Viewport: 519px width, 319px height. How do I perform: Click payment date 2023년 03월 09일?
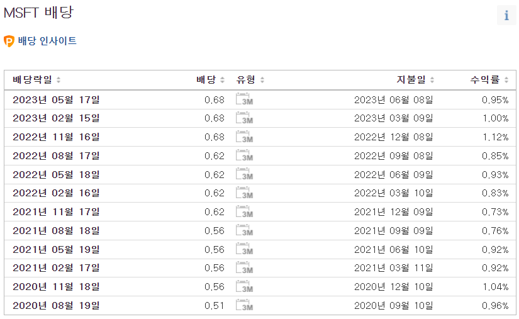[x=394, y=118]
